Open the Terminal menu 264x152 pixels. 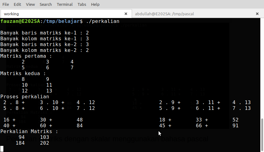pos(64,4)
